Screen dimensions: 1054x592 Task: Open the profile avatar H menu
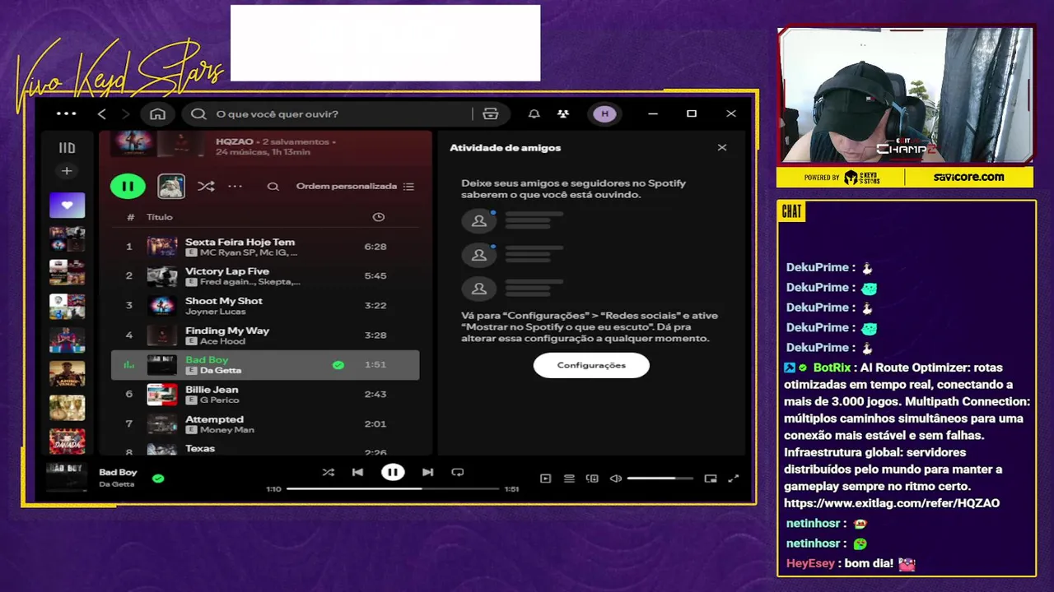605,114
